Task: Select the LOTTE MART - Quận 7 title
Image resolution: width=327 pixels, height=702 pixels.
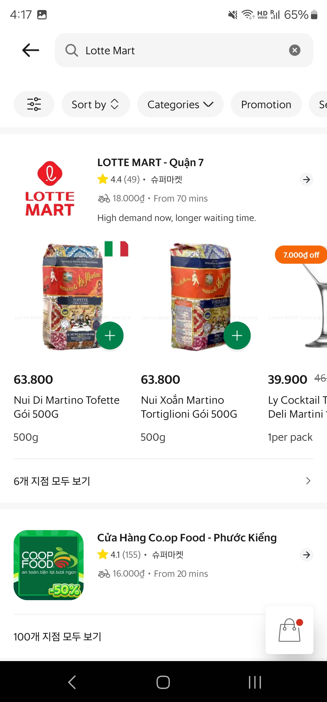Action: (150, 162)
